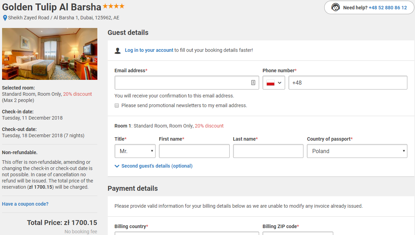Click the Last name input field
Viewport: 415px width, 235px height.
click(268, 151)
